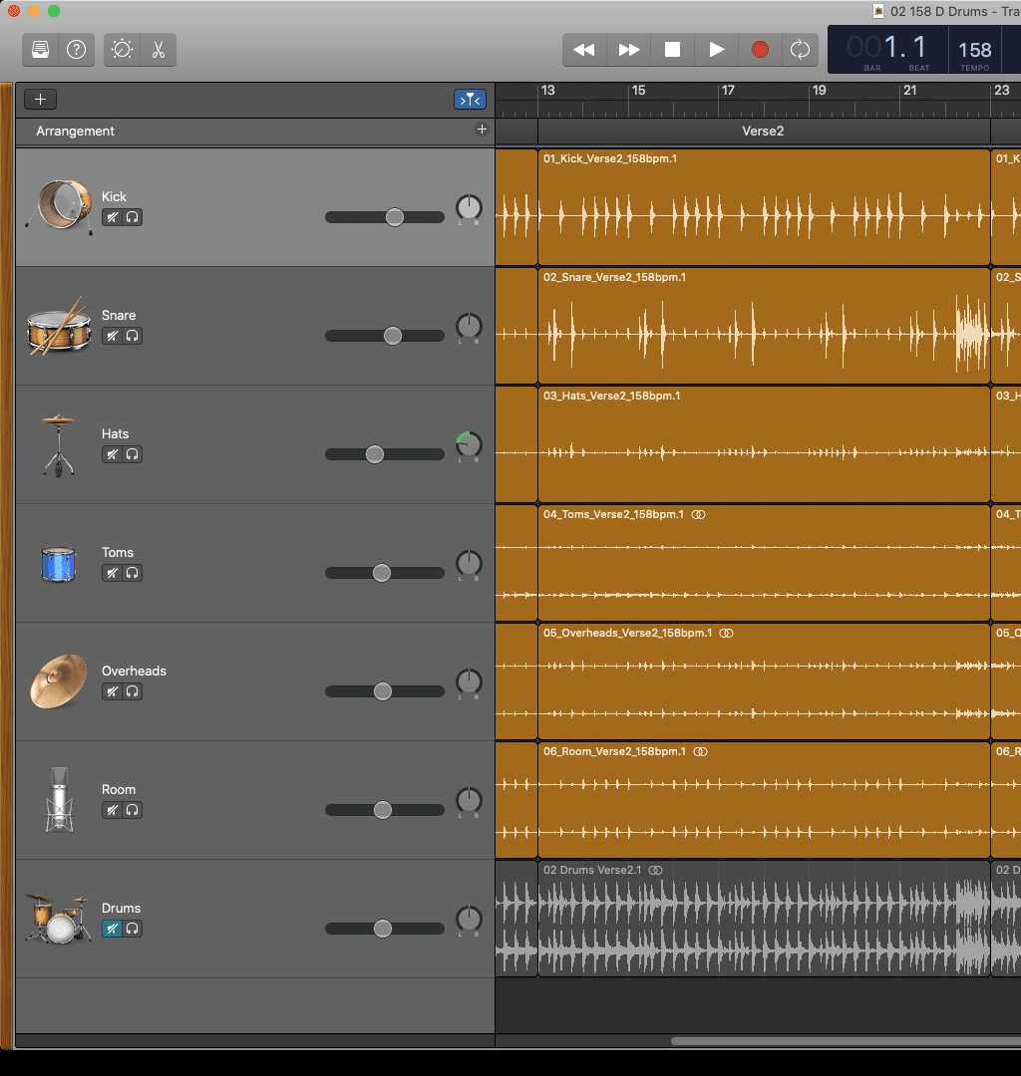Toggle the Cycle loop button

(x=800, y=50)
